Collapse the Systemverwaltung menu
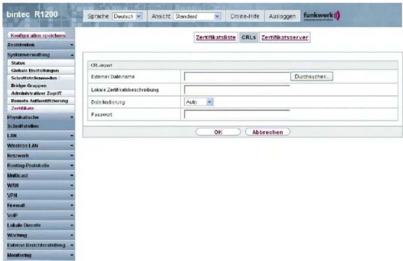403x261 pixels. tap(40, 55)
